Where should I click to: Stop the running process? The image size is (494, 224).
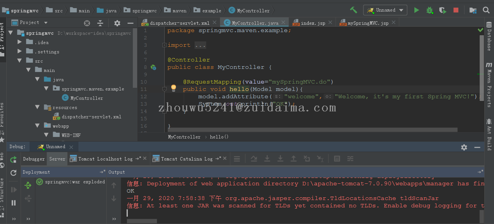coord(456,10)
